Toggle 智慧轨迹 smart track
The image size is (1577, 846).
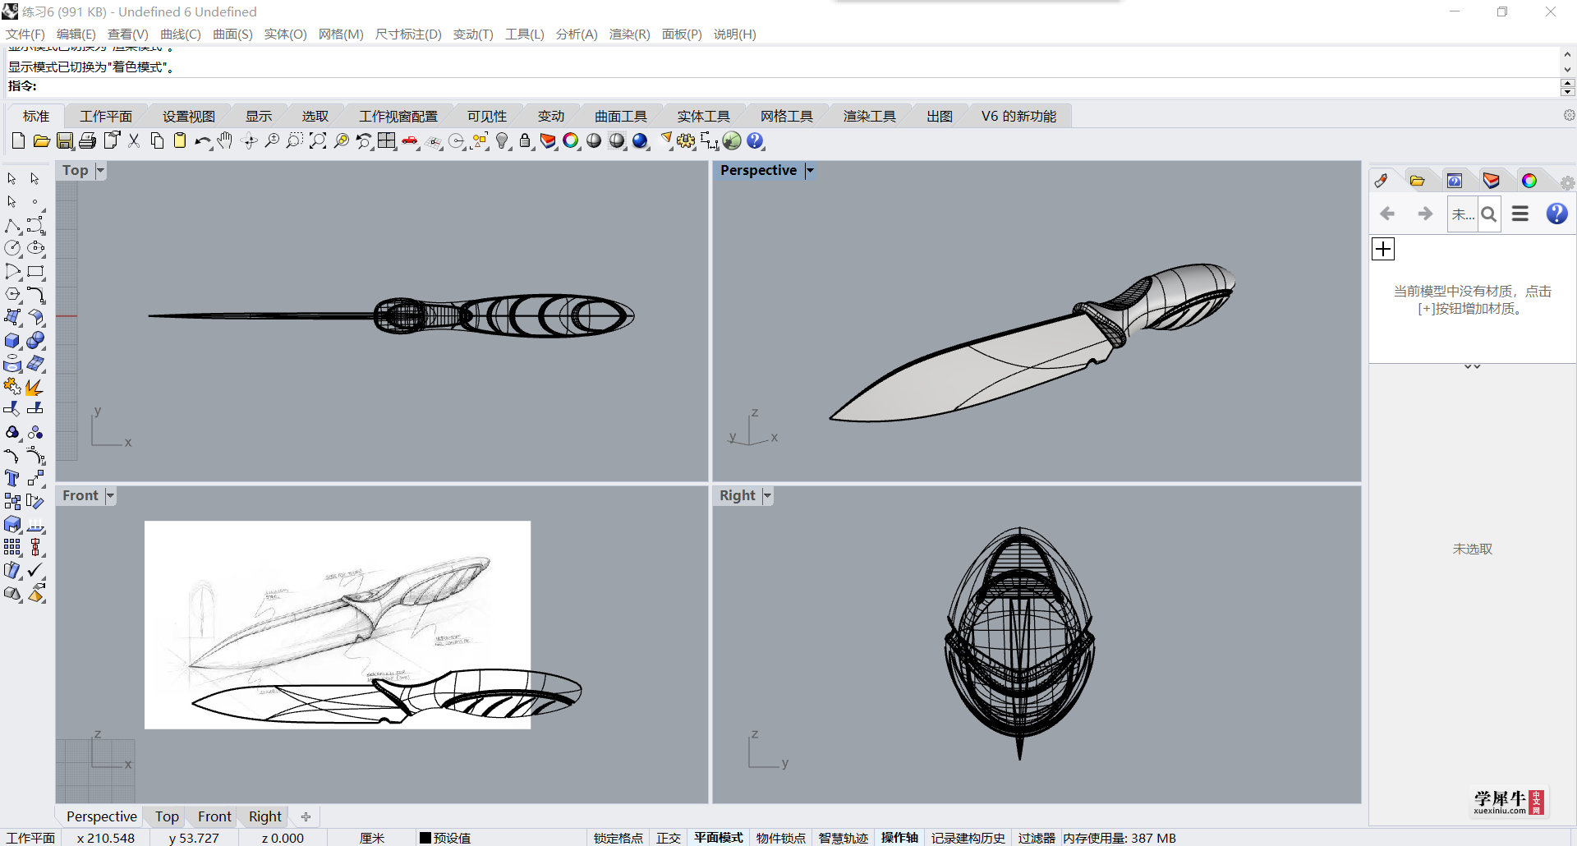[x=843, y=838]
